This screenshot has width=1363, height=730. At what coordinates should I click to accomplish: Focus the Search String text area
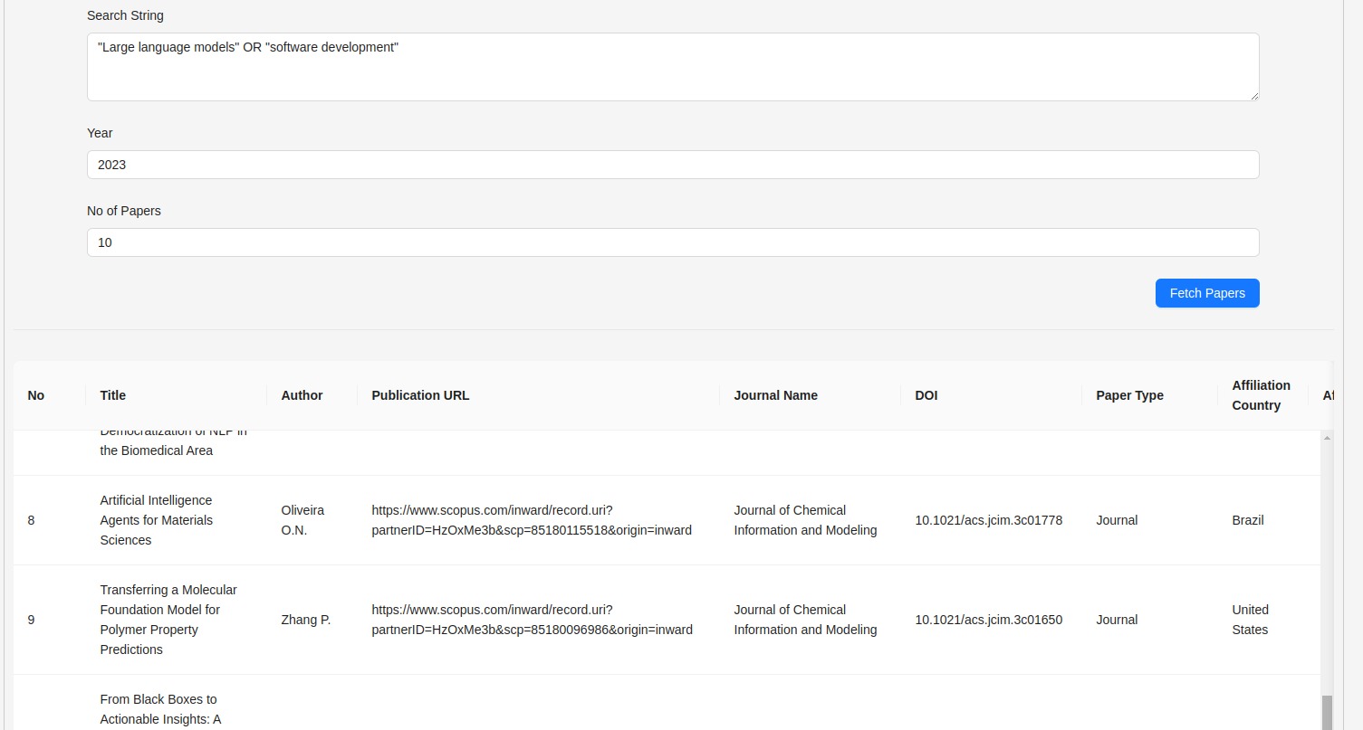pos(672,67)
